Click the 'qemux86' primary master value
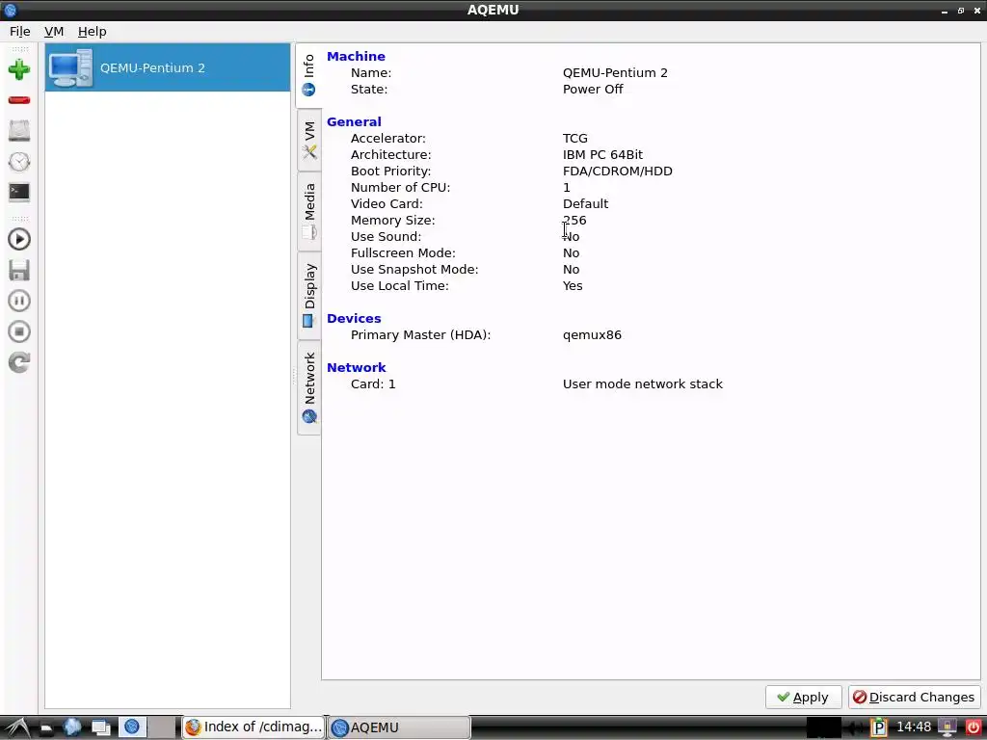 tap(593, 334)
